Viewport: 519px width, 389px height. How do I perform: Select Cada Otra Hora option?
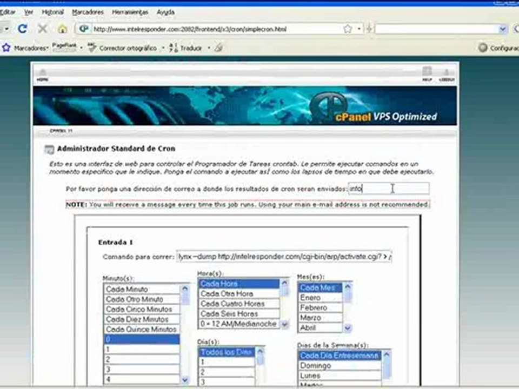coord(239,294)
